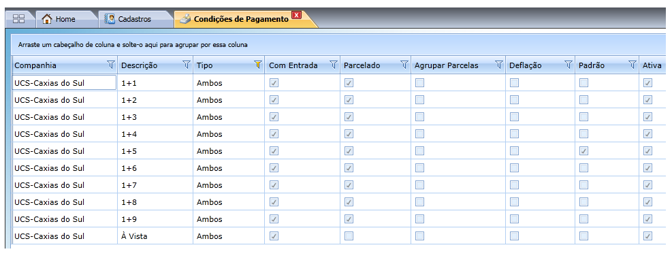Sort by the Descrição column header
The width and height of the screenshot is (672, 256).
(x=140, y=65)
